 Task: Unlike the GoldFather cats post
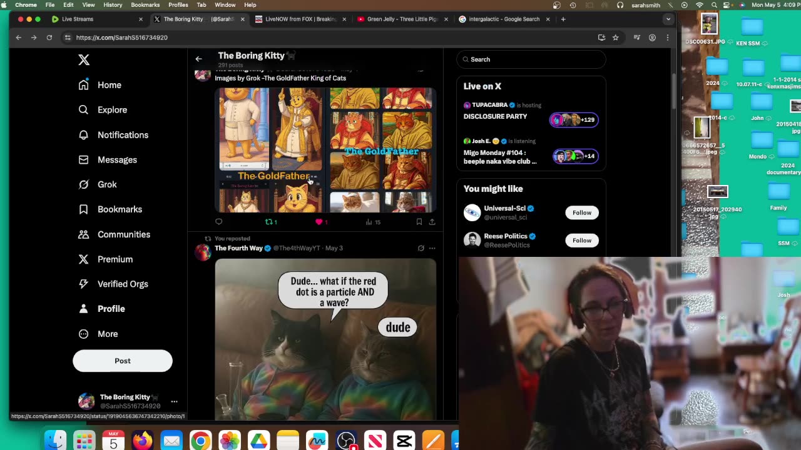[322, 222]
